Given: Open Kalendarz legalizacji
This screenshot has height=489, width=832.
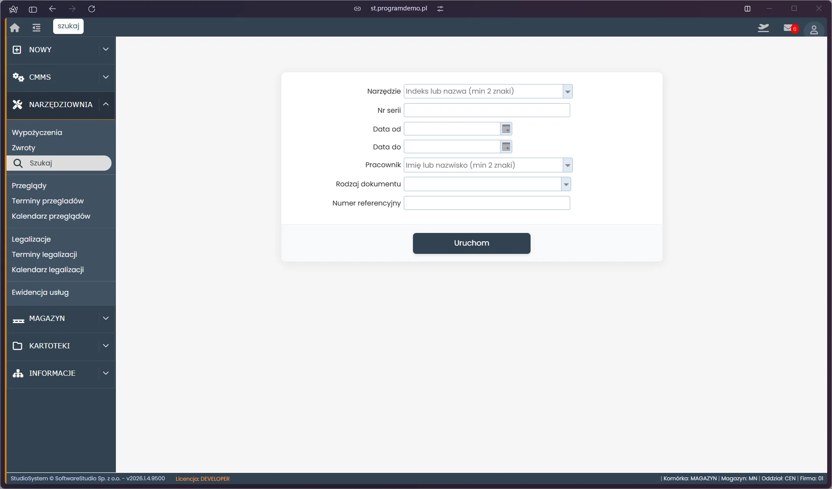Looking at the screenshot, I should (48, 270).
